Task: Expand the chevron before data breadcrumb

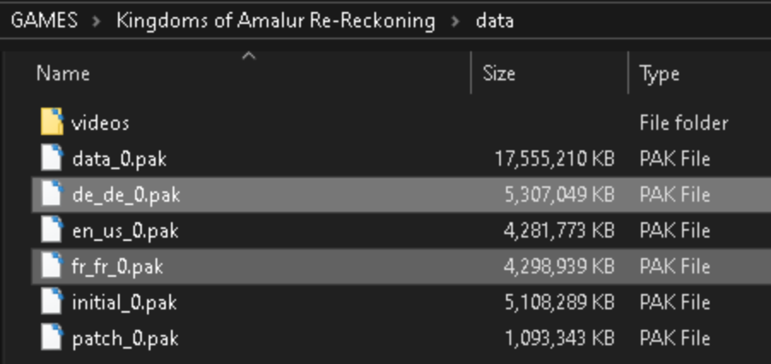Action: [456, 21]
